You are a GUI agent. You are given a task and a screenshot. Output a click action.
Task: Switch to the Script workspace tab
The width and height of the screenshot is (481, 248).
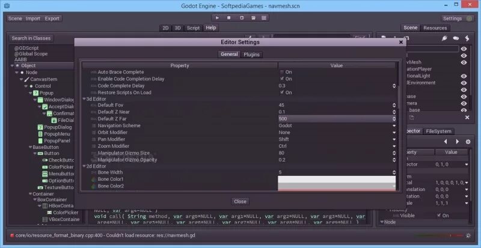click(x=193, y=28)
